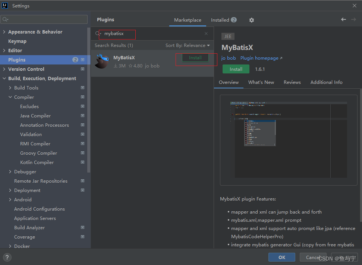Clear the mybatisx search with the X icon
Image resolution: width=362 pixels, height=265 pixels.
coord(206,34)
